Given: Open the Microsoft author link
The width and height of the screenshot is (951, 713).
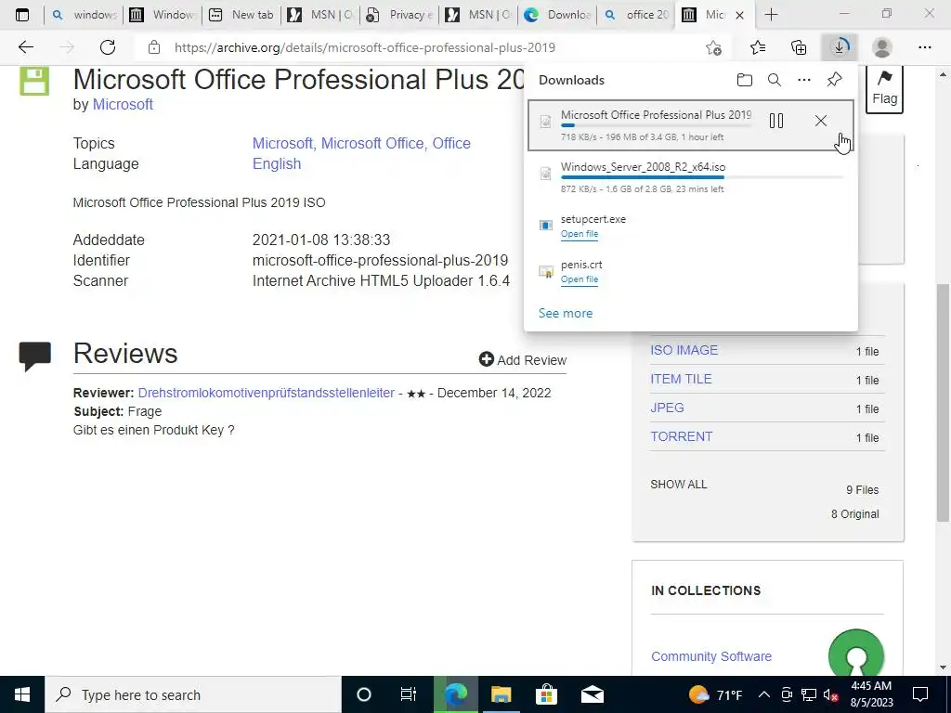Looking at the screenshot, I should tap(123, 104).
